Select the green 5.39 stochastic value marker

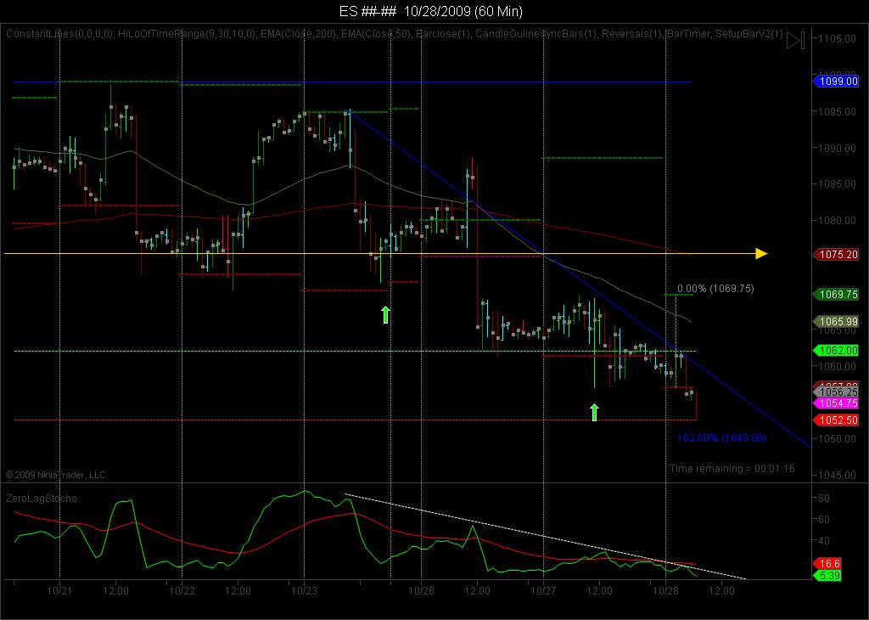[827, 576]
